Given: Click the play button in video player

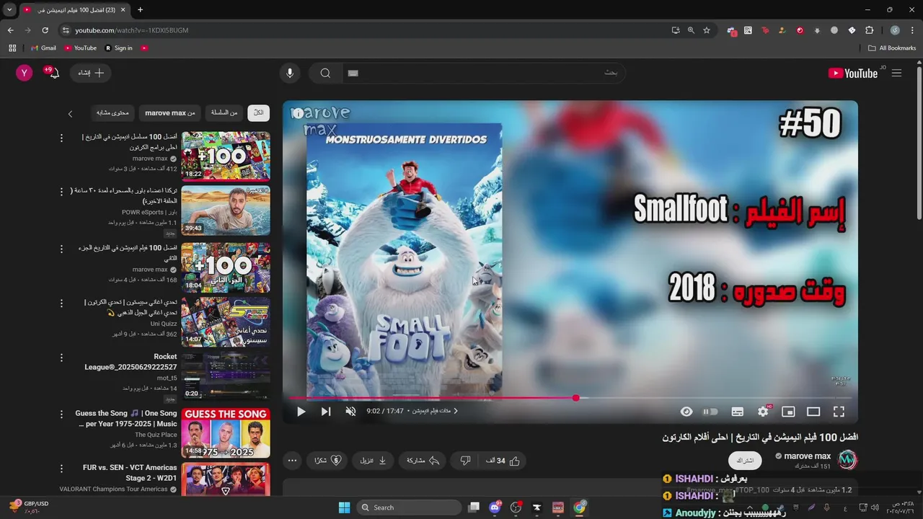Looking at the screenshot, I should (x=301, y=412).
